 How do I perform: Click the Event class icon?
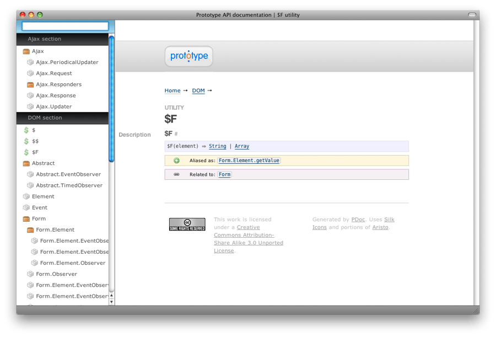click(26, 208)
